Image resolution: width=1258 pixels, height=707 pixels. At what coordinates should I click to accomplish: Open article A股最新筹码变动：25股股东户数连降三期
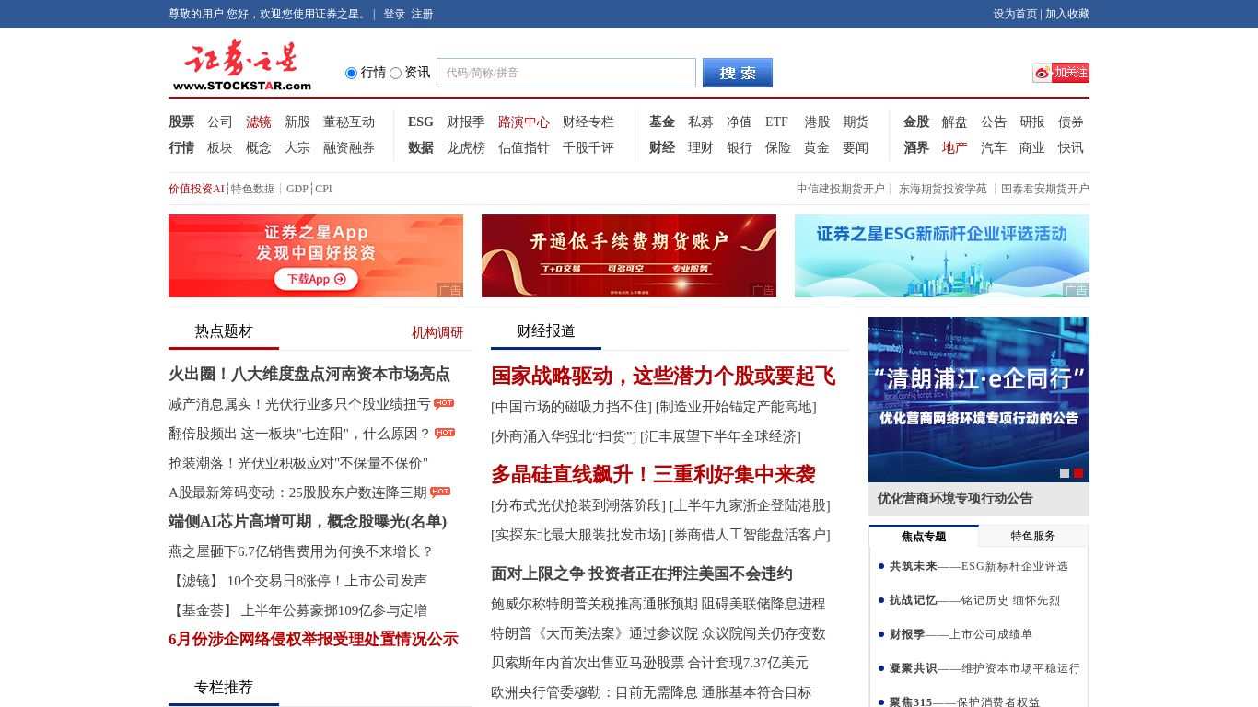coord(297,492)
